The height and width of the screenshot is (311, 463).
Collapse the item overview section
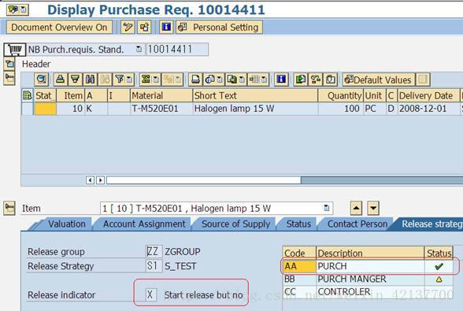[9, 78]
